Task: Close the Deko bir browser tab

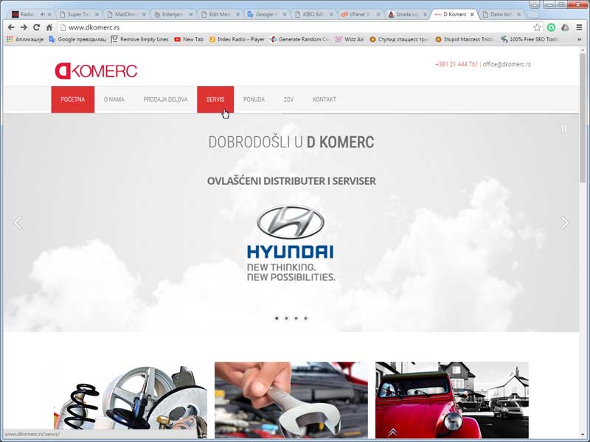Action: pyautogui.click(x=519, y=14)
